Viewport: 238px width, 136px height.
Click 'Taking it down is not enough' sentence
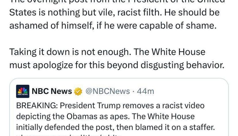70,52
